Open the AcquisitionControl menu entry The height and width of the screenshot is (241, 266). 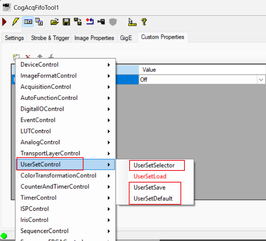coord(65,87)
